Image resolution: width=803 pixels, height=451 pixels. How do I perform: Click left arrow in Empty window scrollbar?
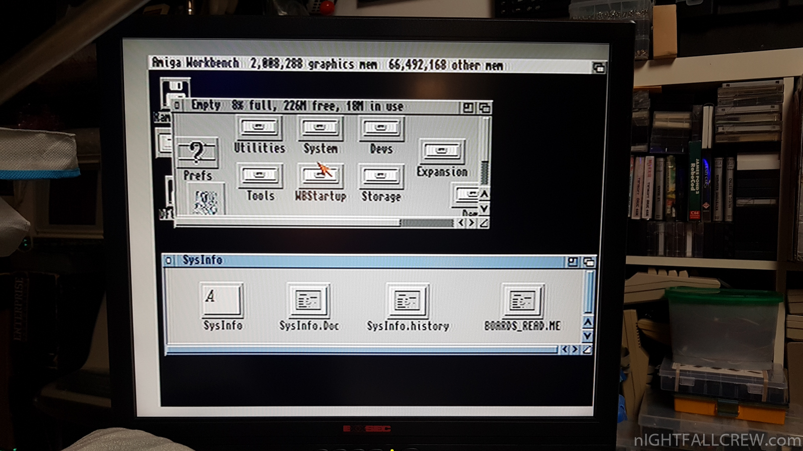(x=461, y=223)
